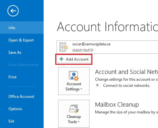Expand the Account Settings dropdown arrow

tap(81, 89)
